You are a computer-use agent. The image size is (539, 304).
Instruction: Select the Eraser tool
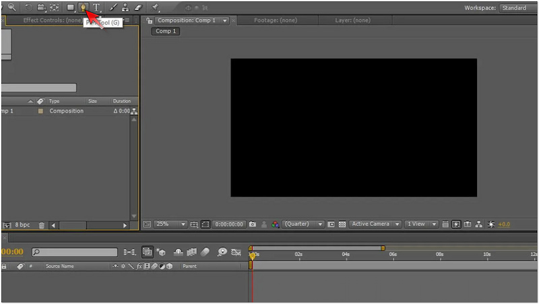138,7
